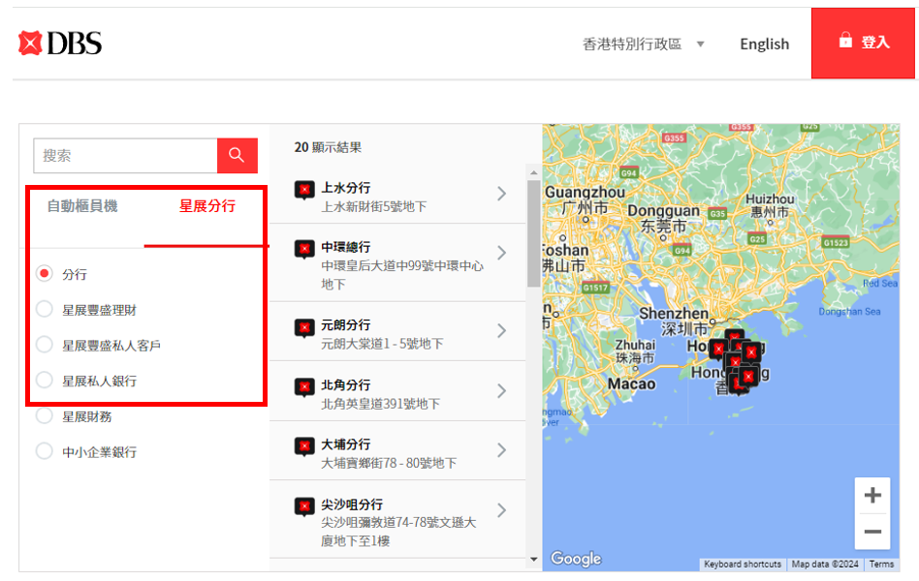This screenshot has height=581, width=919.
Task: Switch to the 自動櫃員機 tab
Action: click(82, 205)
